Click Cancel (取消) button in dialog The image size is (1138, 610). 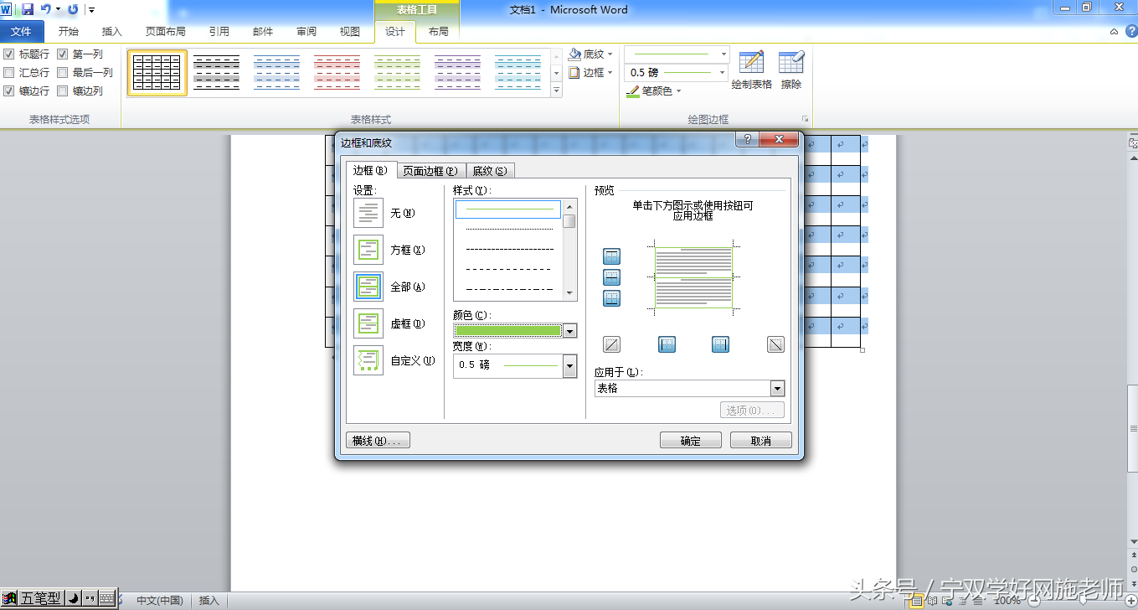click(x=761, y=441)
